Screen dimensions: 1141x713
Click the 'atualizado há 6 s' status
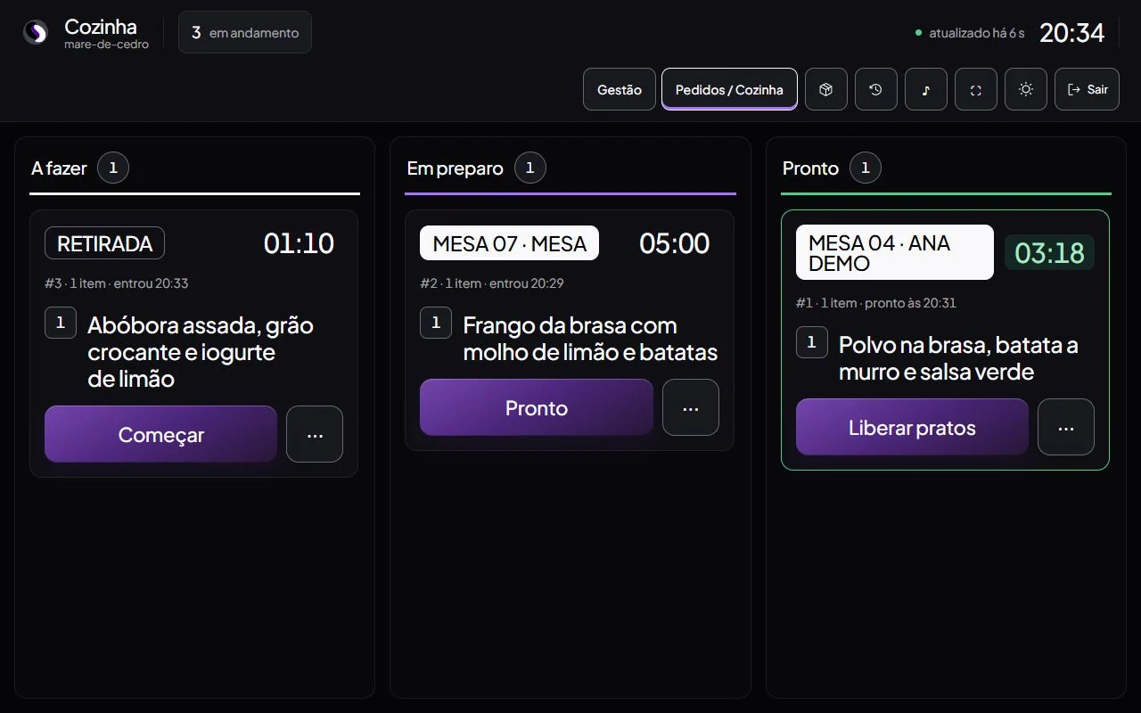[971, 33]
